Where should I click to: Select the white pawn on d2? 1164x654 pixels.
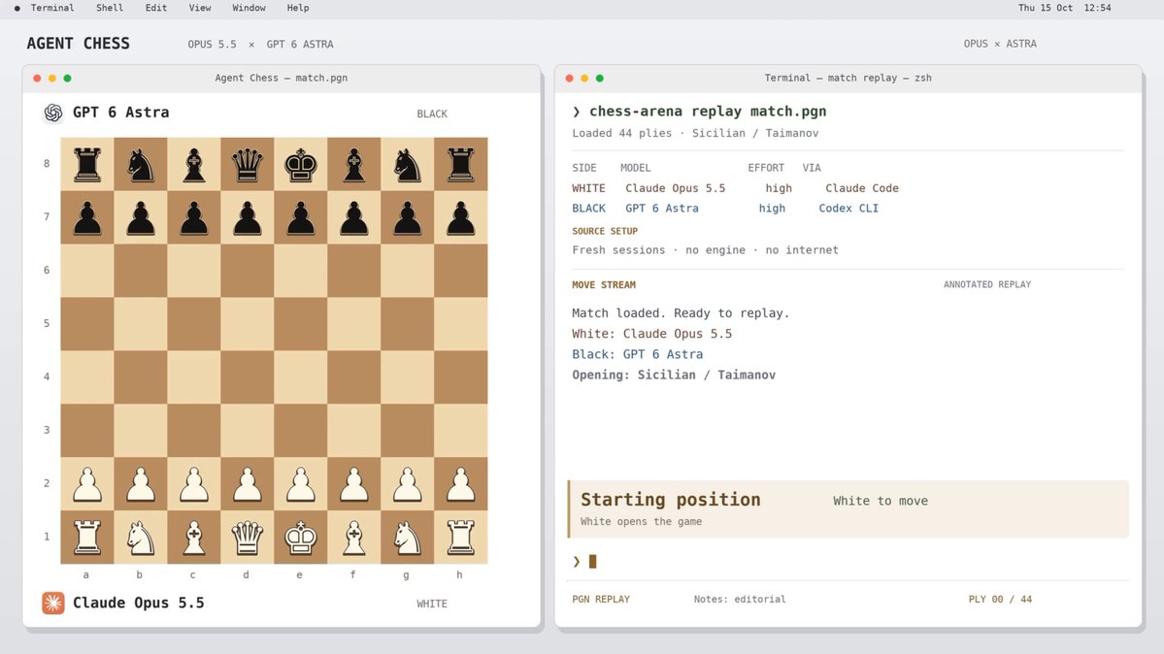(248, 484)
